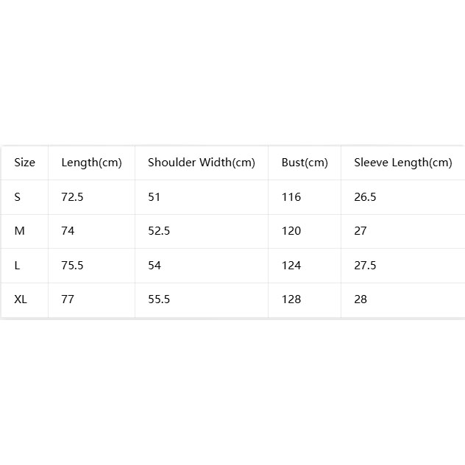Select the 72.5 length cell
The height and width of the screenshot is (465, 465).
pyautogui.click(x=92, y=197)
